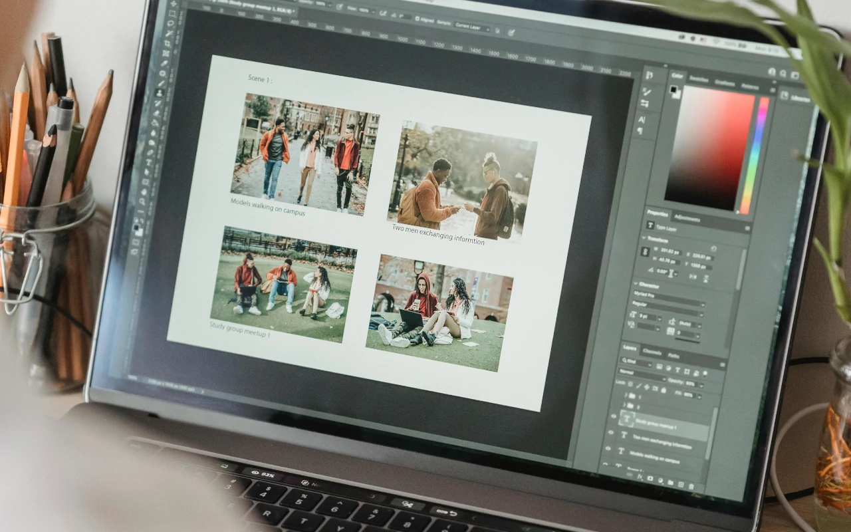
Task: Click the add layer style fx icon
Action: 639,476
